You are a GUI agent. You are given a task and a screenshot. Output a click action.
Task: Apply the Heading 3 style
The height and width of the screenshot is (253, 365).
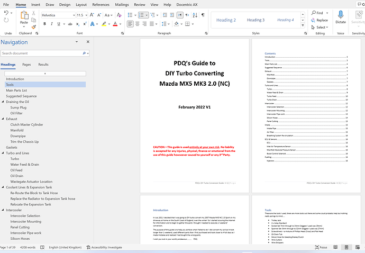256,20
